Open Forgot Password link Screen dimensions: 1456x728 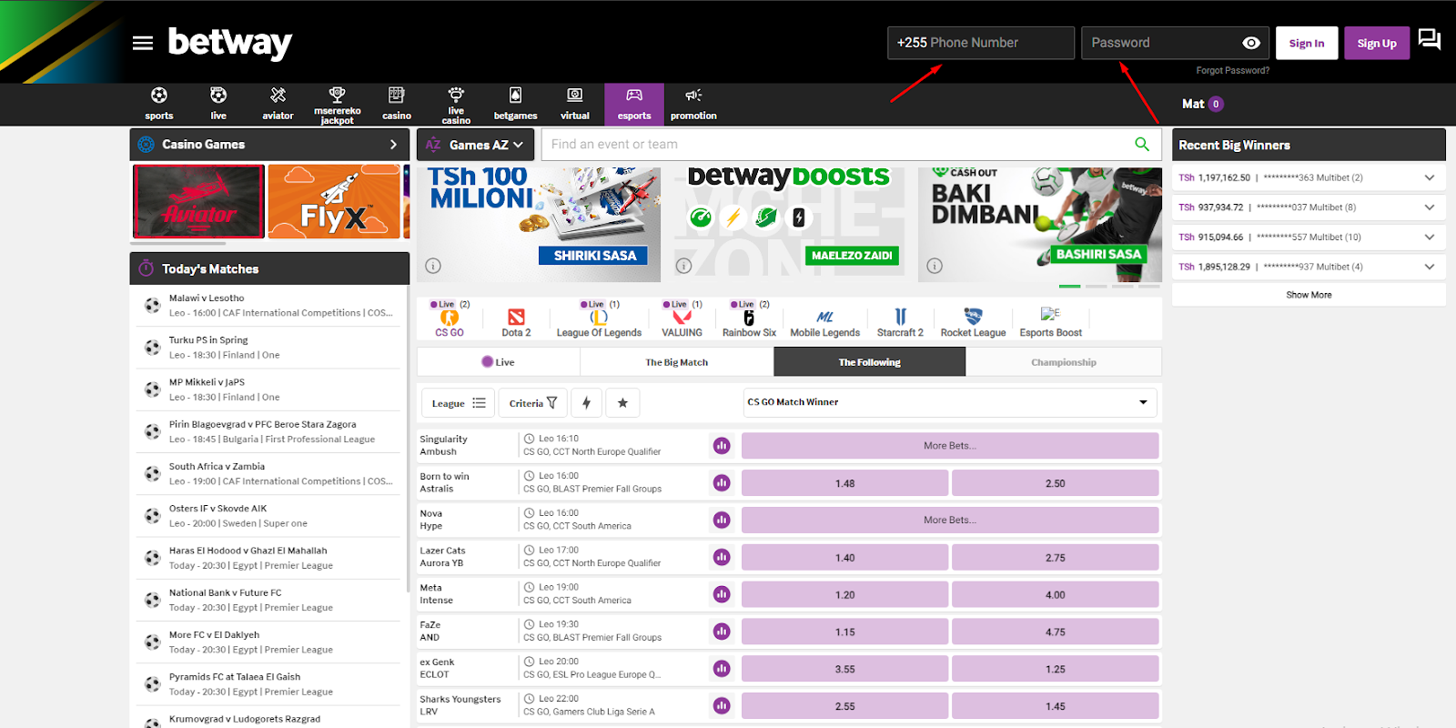click(1232, 70)
